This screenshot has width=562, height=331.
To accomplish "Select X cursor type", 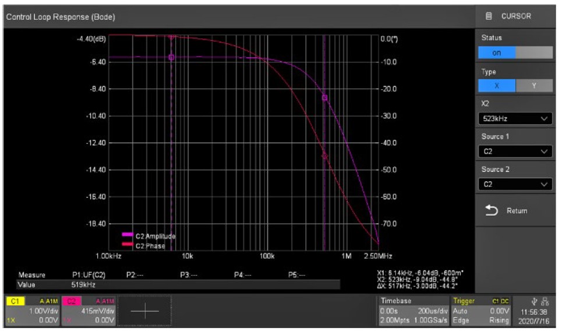I will 496,86.
